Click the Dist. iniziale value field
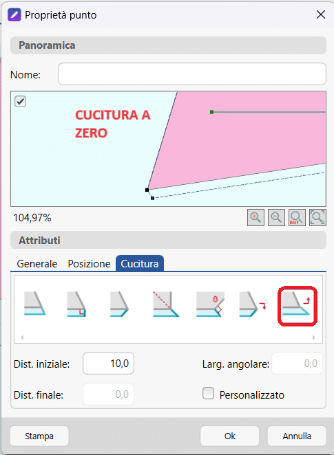This screenshot has width=334, height=455. [x=108, y=364]
